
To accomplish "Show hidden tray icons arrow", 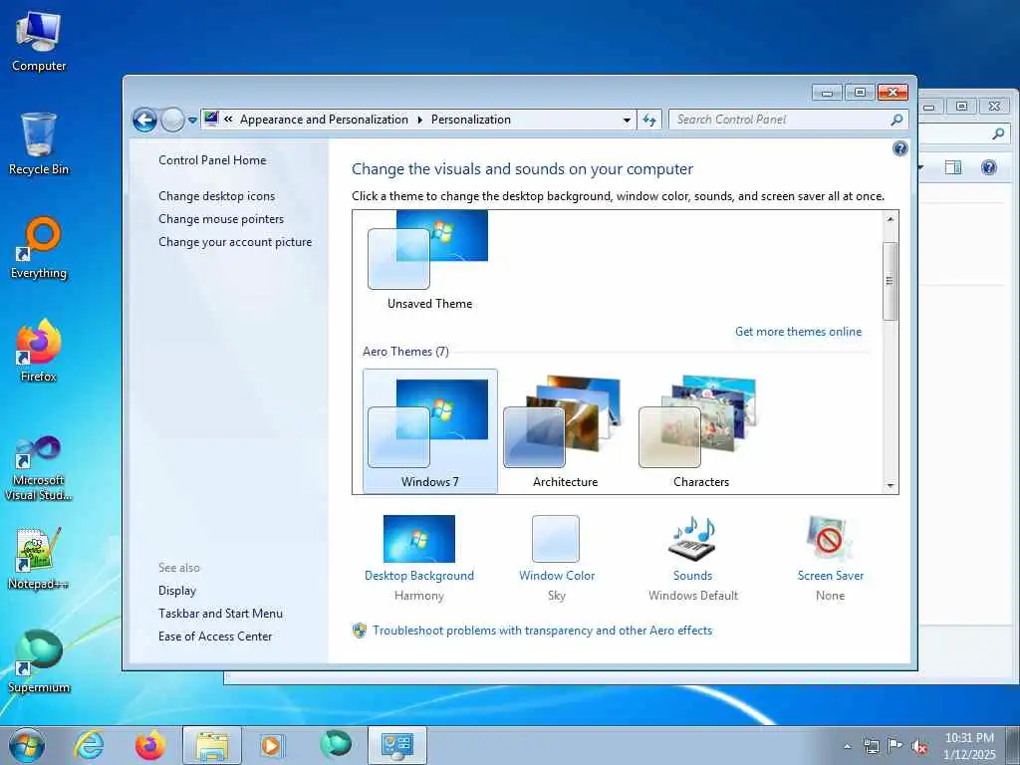I will 847,747.
